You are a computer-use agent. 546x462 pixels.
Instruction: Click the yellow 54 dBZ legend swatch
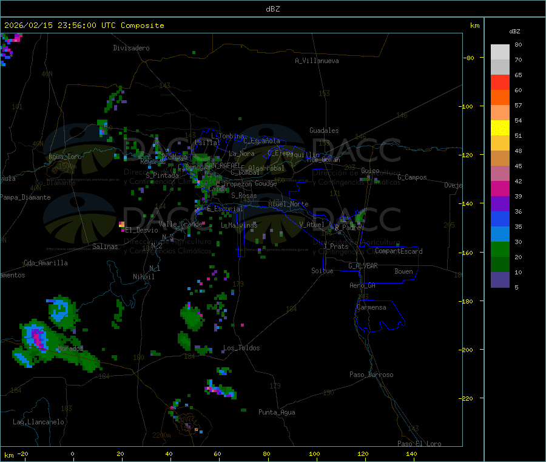500,128
